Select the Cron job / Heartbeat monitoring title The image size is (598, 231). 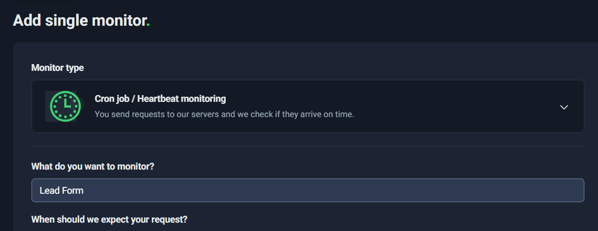pyautogui.click(x=160, y=98)
